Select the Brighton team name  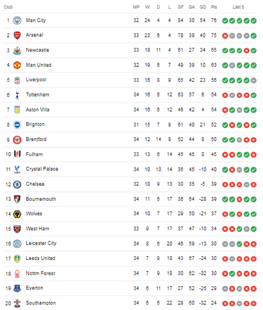click(x=35, y=124)
